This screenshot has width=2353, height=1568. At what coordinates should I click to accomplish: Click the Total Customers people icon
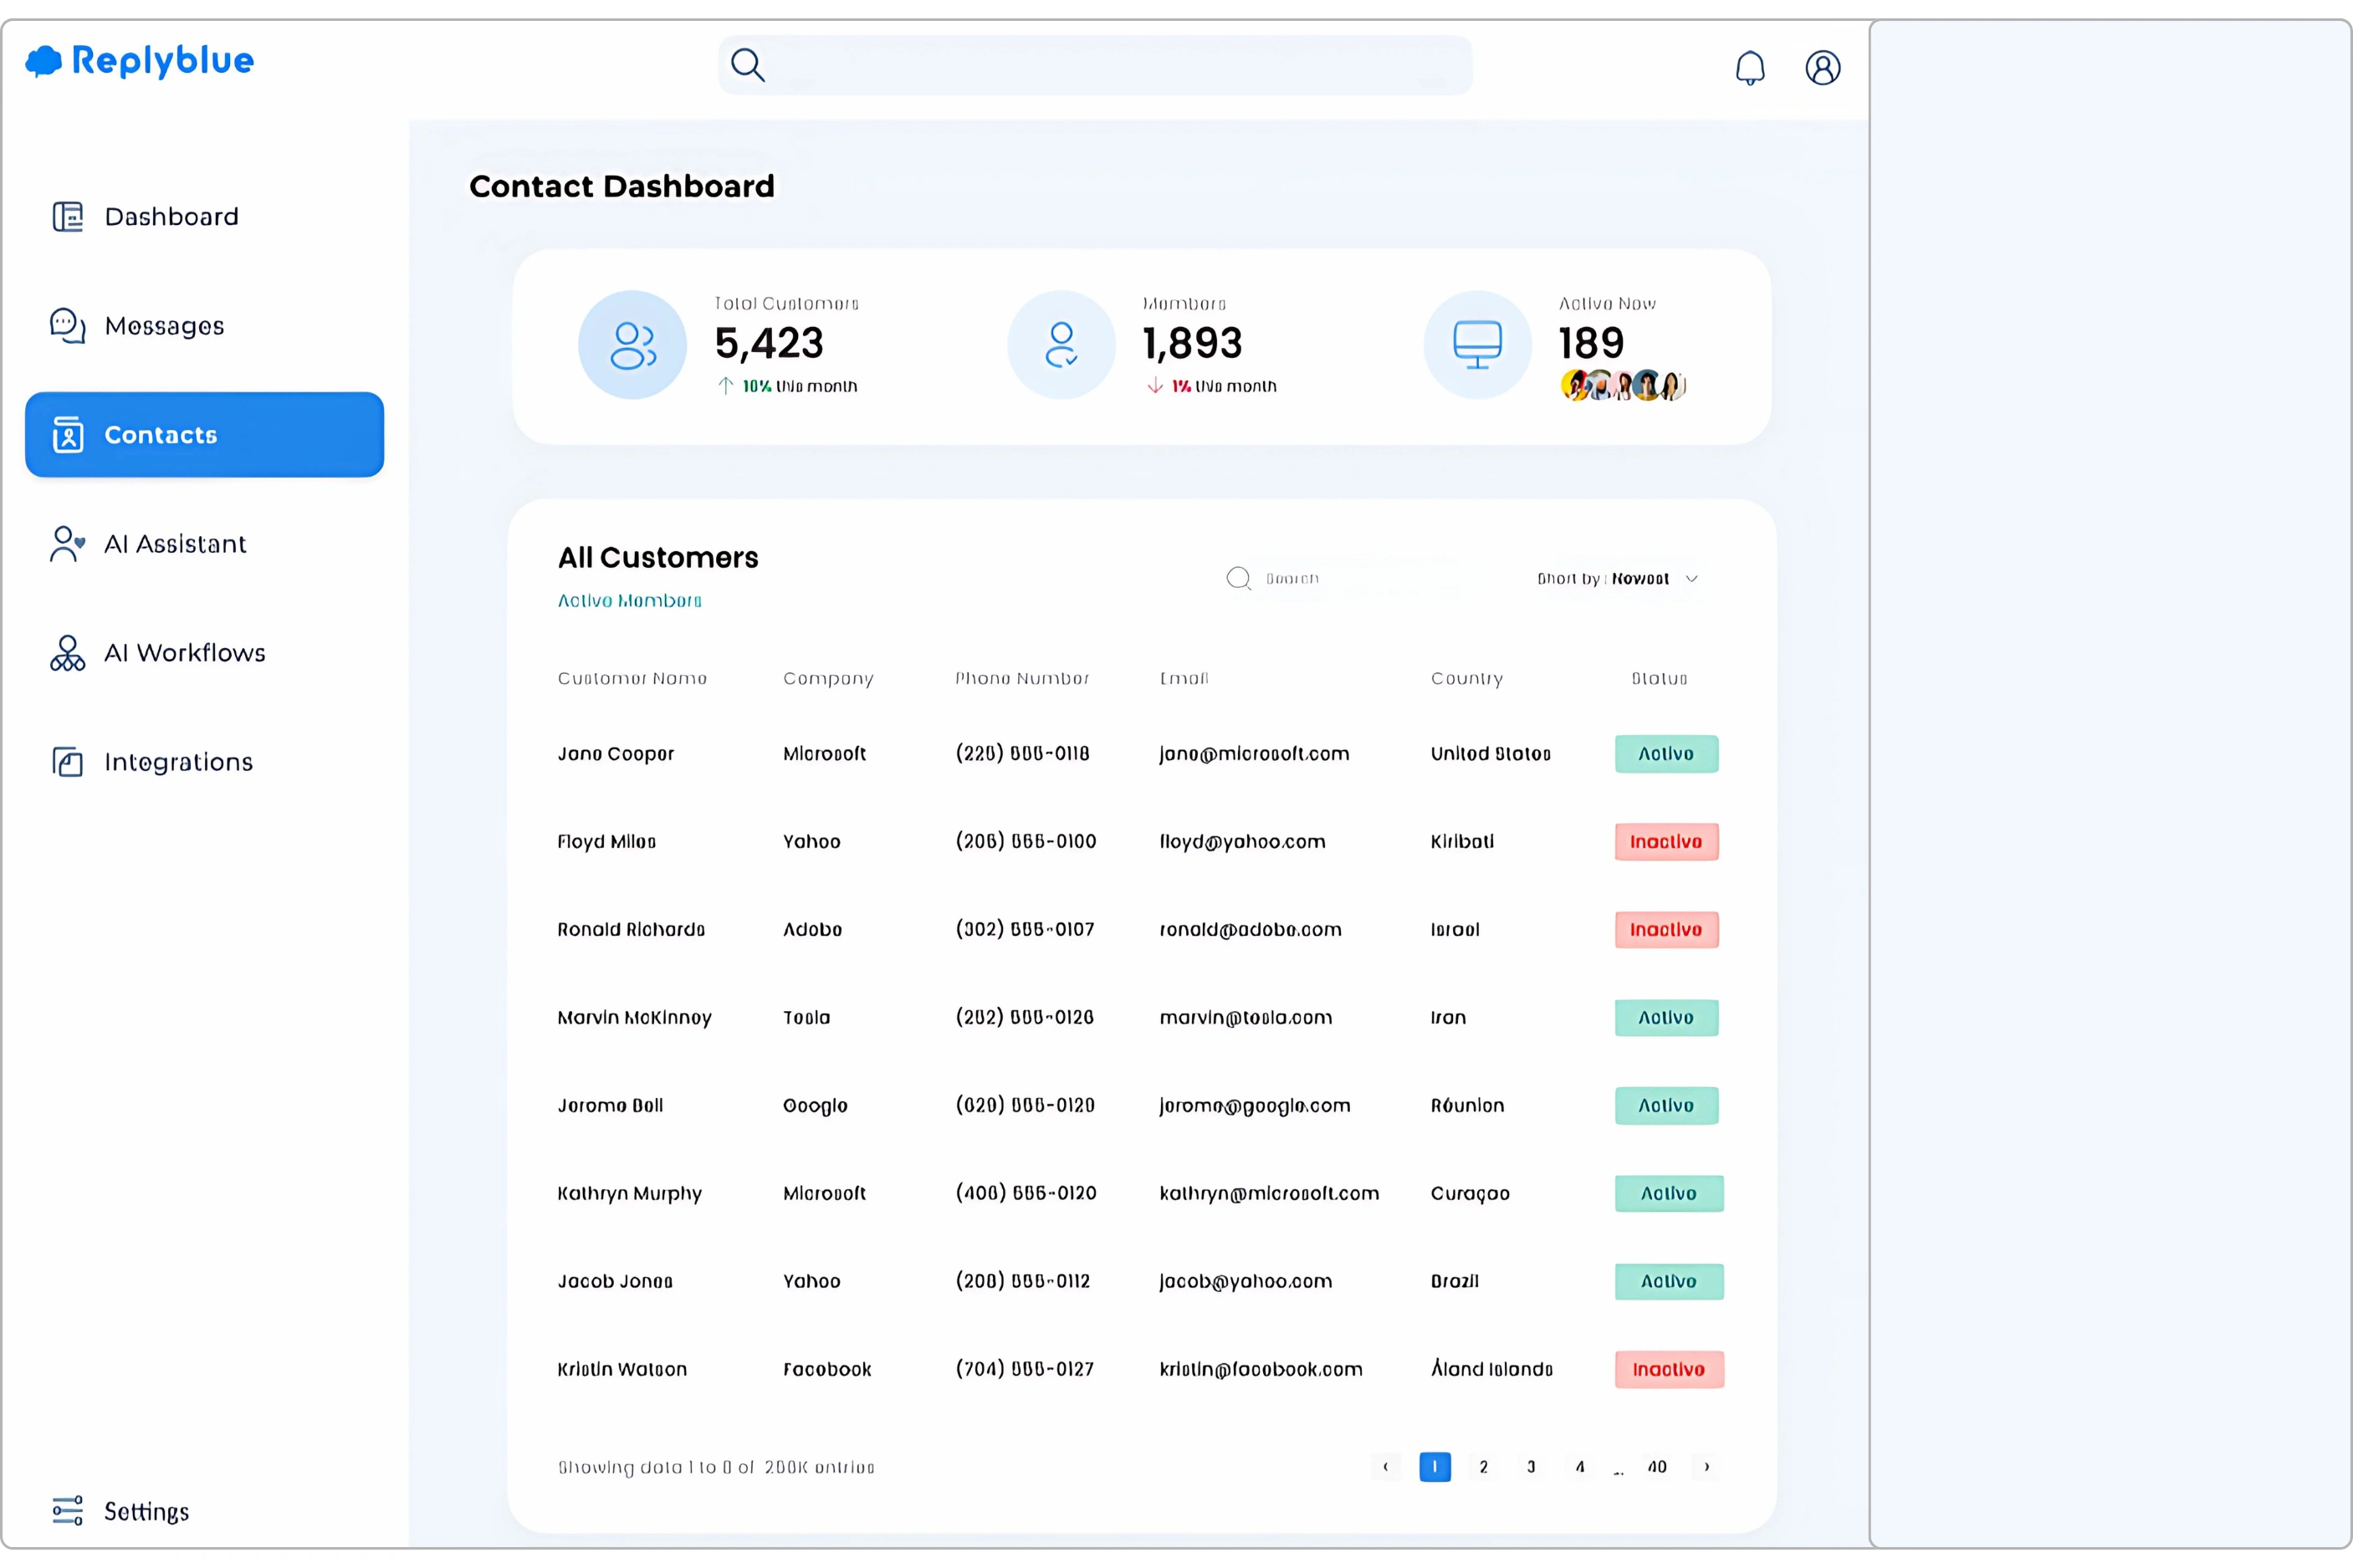point(632,345)
